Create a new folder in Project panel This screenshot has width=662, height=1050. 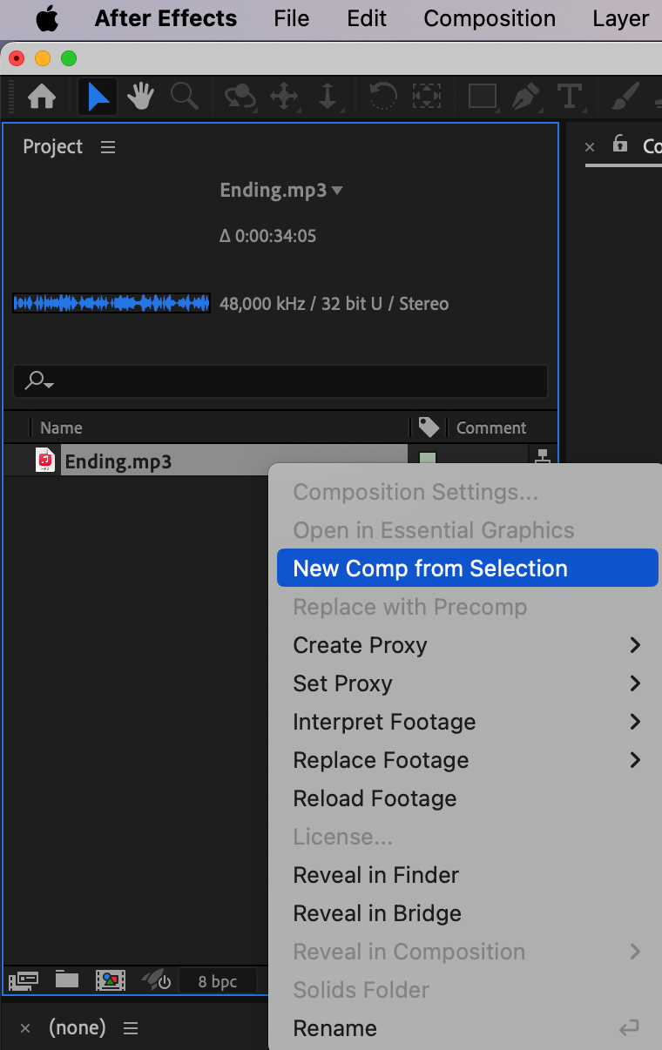tap(67, 980)
